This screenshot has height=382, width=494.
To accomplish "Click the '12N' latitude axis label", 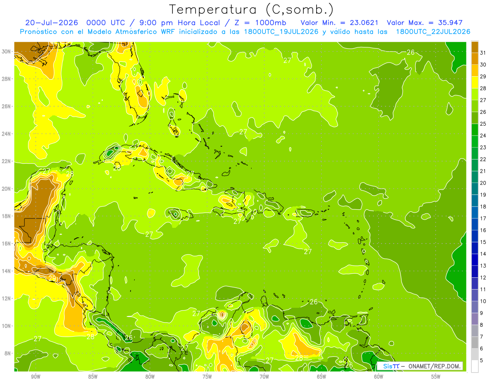I will (x=6, y=298).
